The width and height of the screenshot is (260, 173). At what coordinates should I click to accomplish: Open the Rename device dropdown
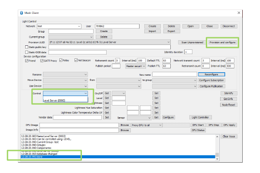click(65, 74)
